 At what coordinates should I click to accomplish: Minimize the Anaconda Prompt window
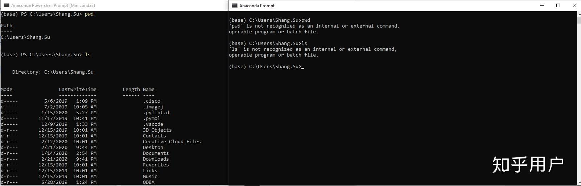pyautogui.click(x=542, y=5)
